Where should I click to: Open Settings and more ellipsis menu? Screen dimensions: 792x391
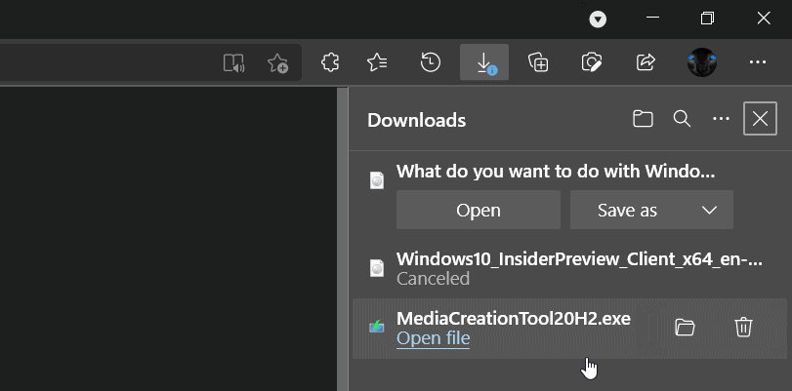pos(758,62)
